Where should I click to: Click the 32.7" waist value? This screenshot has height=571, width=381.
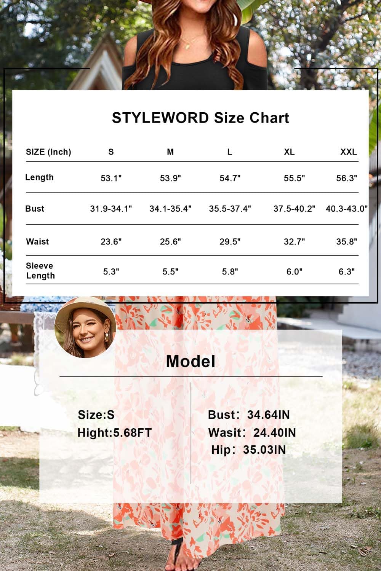[x=294, y=241]
